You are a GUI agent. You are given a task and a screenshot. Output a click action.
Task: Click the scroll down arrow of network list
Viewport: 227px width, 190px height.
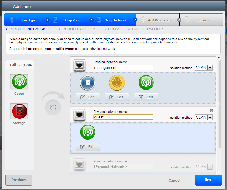coord(219,172)
